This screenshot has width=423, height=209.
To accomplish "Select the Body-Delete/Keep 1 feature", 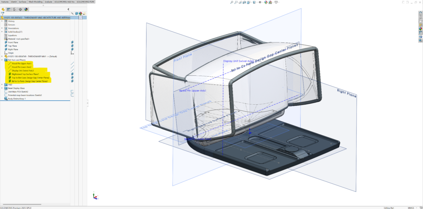I will point(17,99).
